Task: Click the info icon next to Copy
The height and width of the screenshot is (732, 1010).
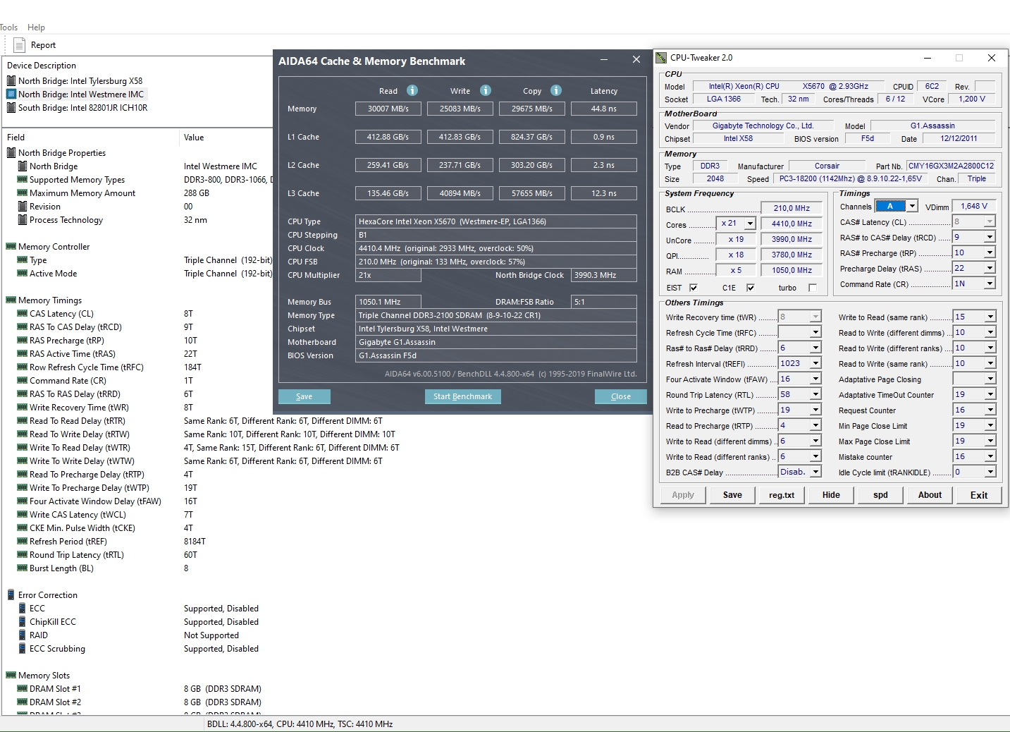Action: [556, 90]
